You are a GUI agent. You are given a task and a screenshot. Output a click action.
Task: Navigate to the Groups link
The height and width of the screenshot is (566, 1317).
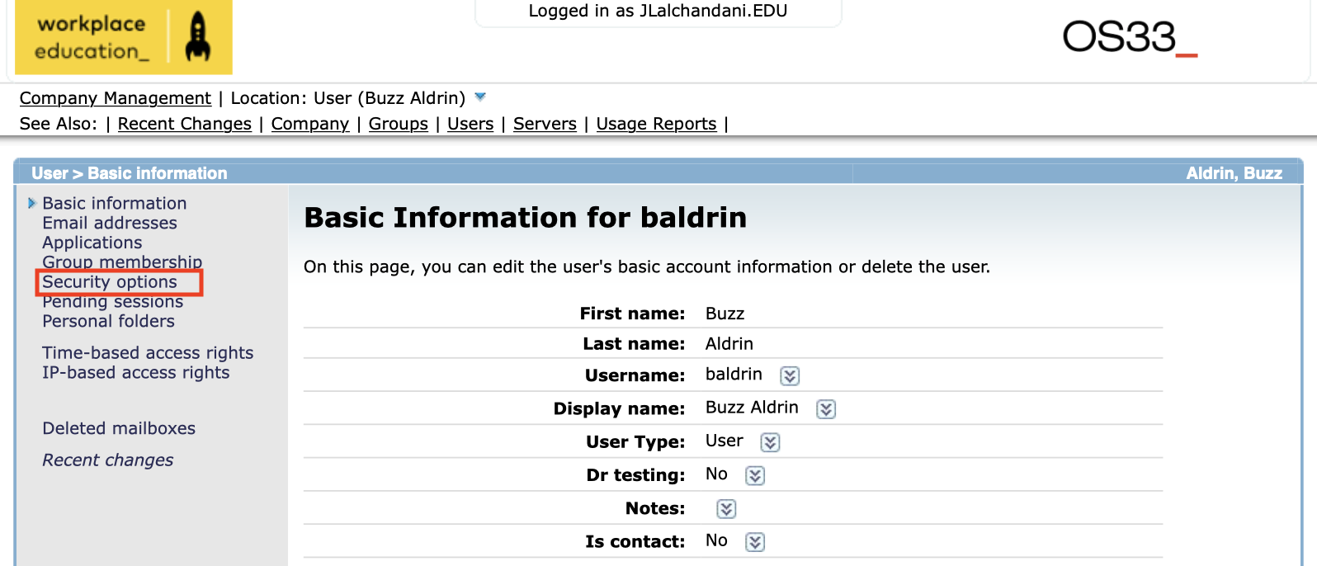pos(398,124)
